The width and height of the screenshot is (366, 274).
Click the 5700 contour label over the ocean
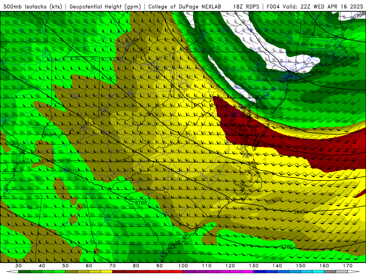tap(286, 247)
